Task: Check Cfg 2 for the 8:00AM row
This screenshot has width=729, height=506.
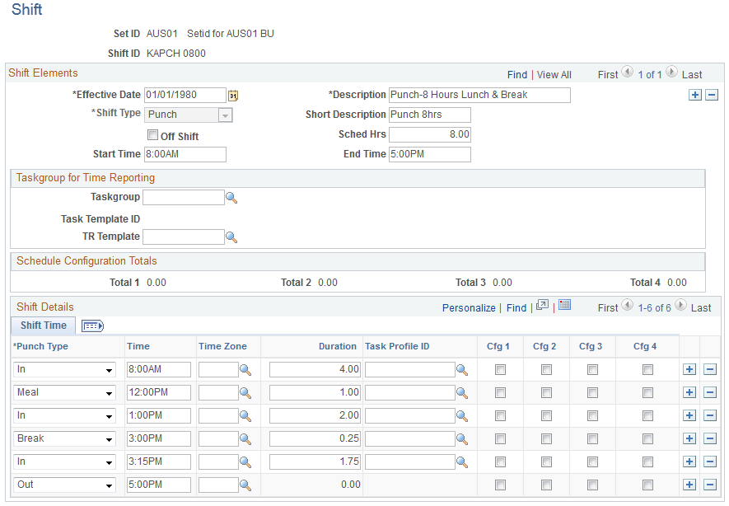Action: coord(546,370)
